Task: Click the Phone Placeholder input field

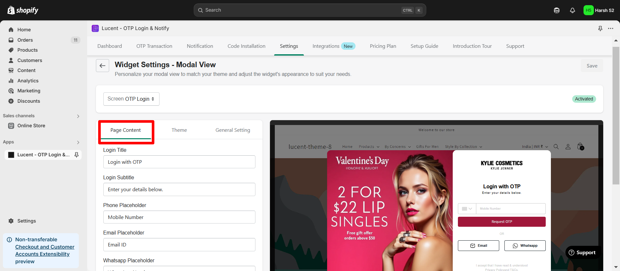Action: tap(179, 217)
